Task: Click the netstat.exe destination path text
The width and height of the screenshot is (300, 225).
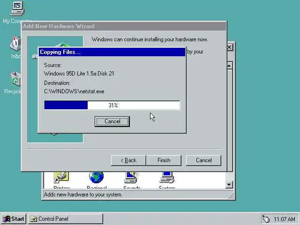Action: tap(74, 91)
